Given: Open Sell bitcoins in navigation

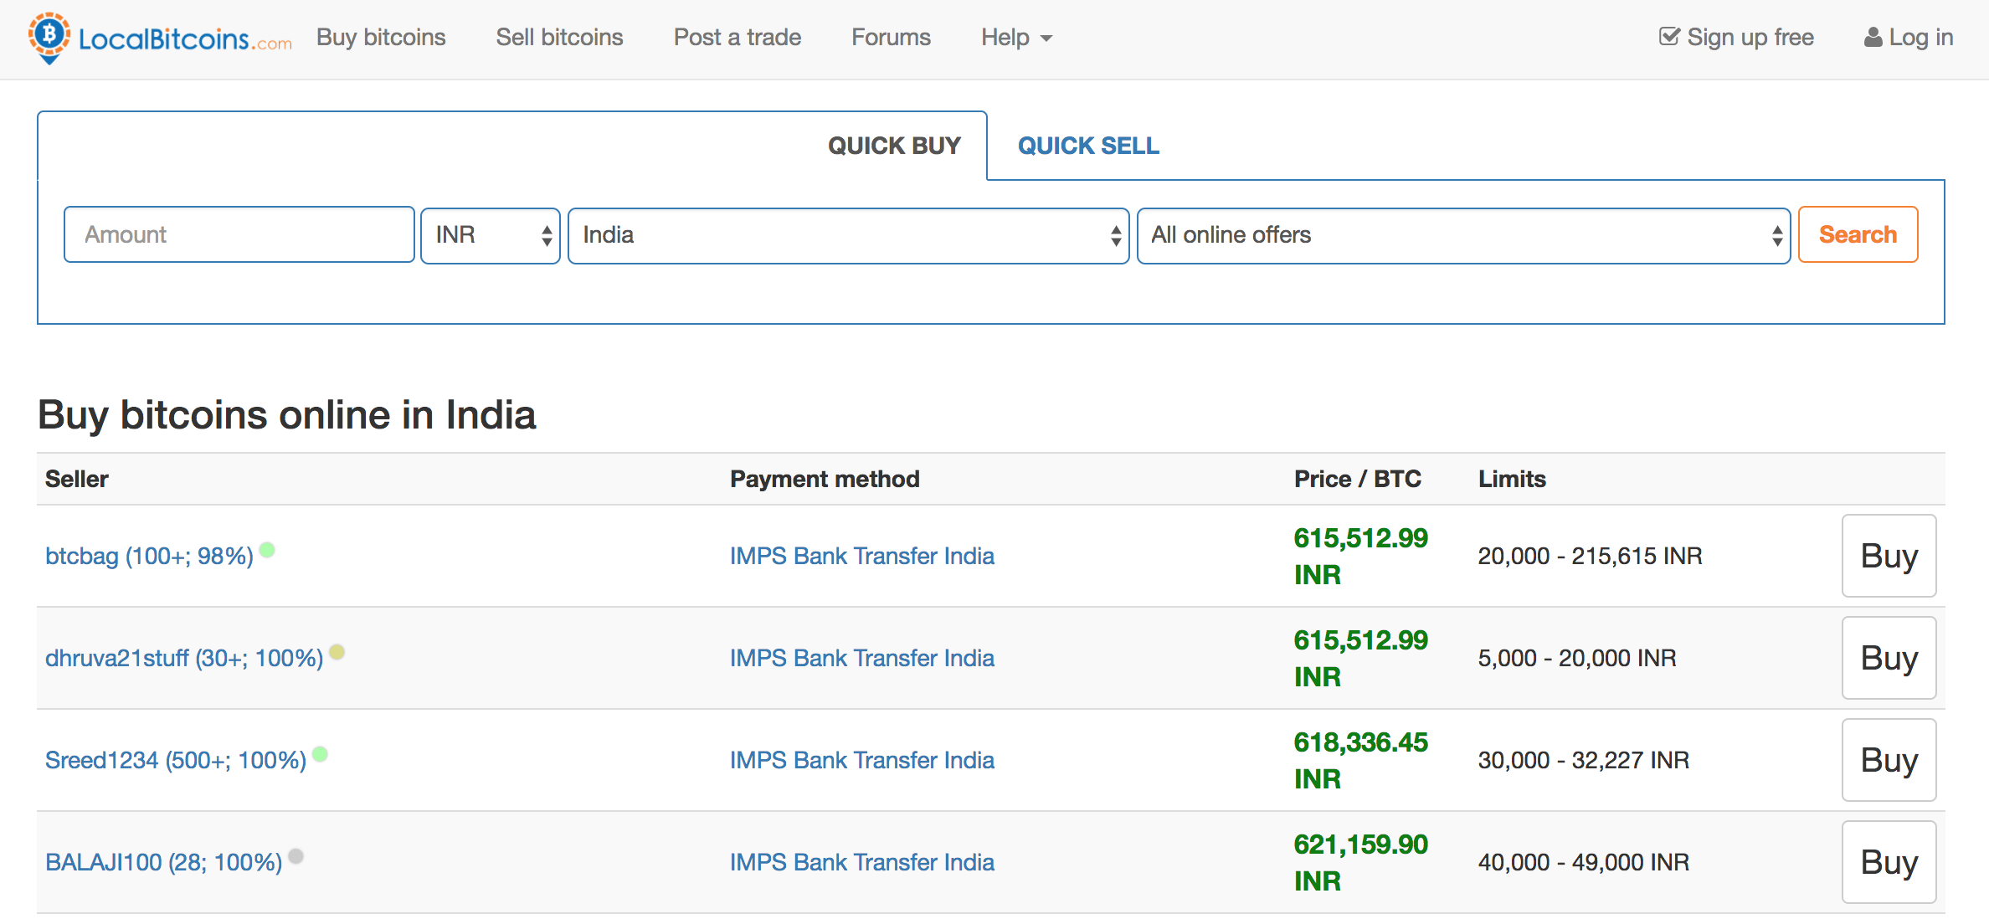Looking at the screenshot, I should tap(559, 38).
